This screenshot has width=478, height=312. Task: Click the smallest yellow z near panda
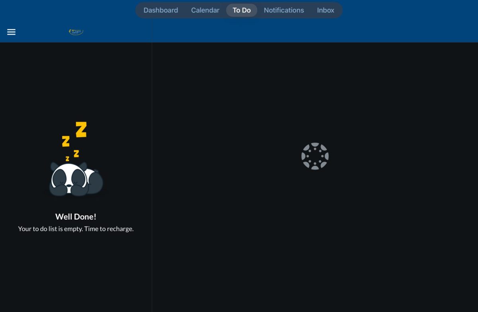[x=67, y=159]
